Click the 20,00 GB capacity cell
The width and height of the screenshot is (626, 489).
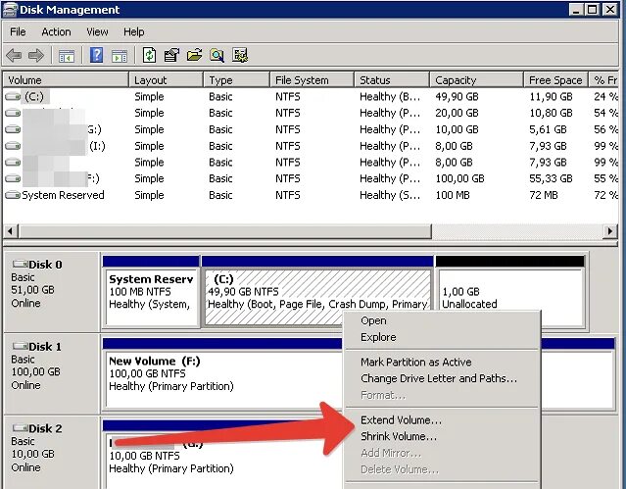[x=457, y=113]
